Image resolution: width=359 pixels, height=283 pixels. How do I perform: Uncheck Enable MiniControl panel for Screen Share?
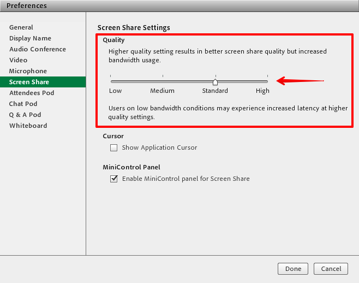pos(114,179)
